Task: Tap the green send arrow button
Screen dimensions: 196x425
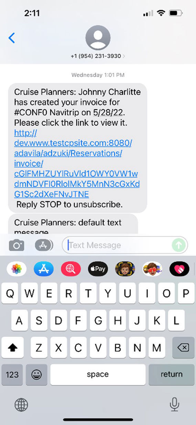Action: coord(179,245)
